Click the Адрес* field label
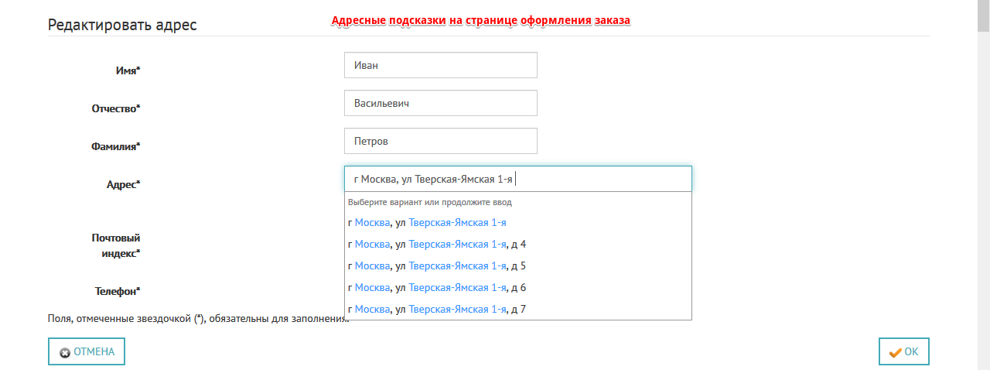The width and height of the screenshot is (990, 370). pos(123,184)
